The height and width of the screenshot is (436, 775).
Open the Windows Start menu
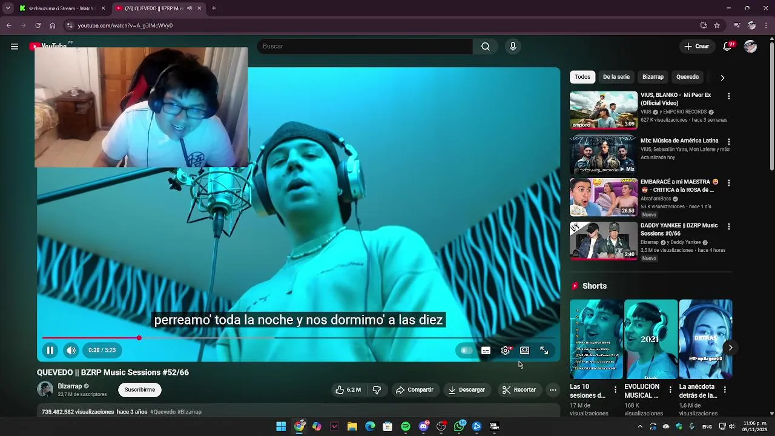click(281, 426)
